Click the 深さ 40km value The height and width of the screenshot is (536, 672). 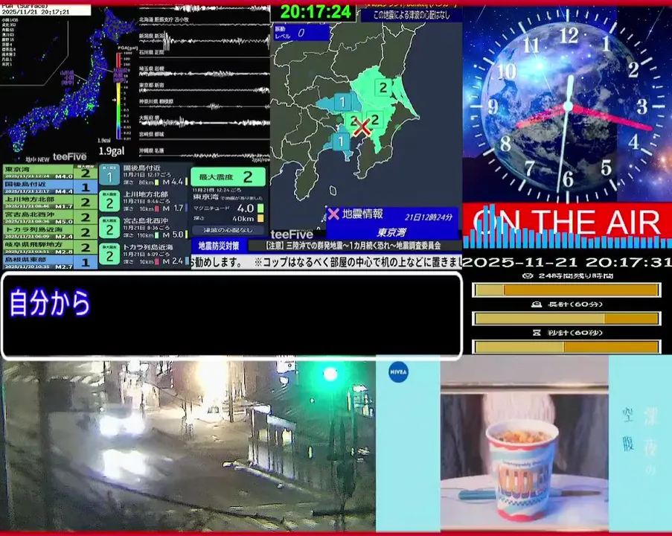click(x=243, y=219)
